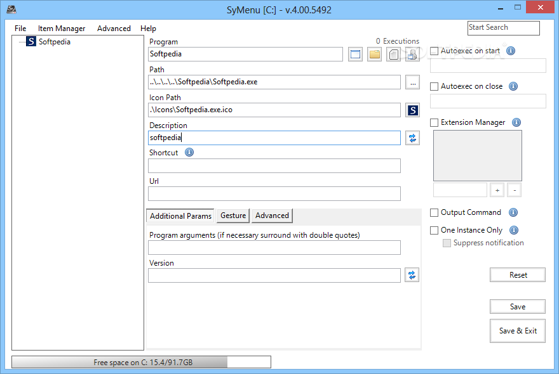The width and height of the screenshot is (559, 374).
Task: Tick the One Instance Only checkbox
Action: click(x=434, y=230)
